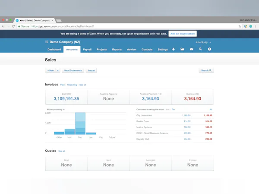Viewport: 259px width, 194px height.
Task: Click the Dec bar in Money coming in chart
Action: pyautogui.click(x=80, y=123)
